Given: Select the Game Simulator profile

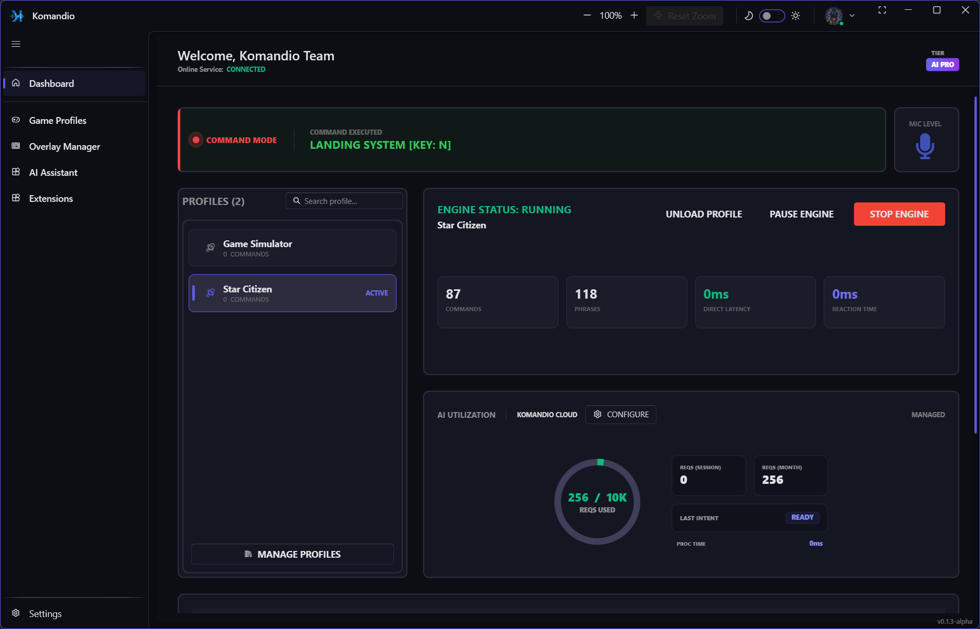Looking at the screenshot, I should [292, 248].
